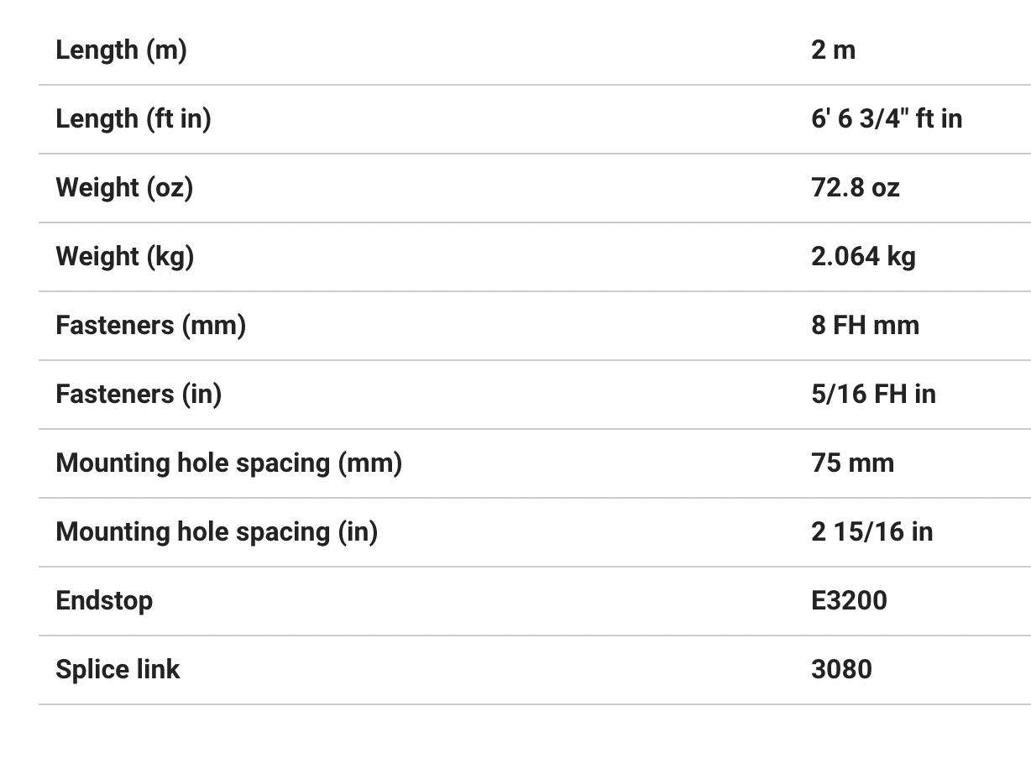
Task: Click the 6' 6 3/4" ft in value
Action: coord(886,119)
